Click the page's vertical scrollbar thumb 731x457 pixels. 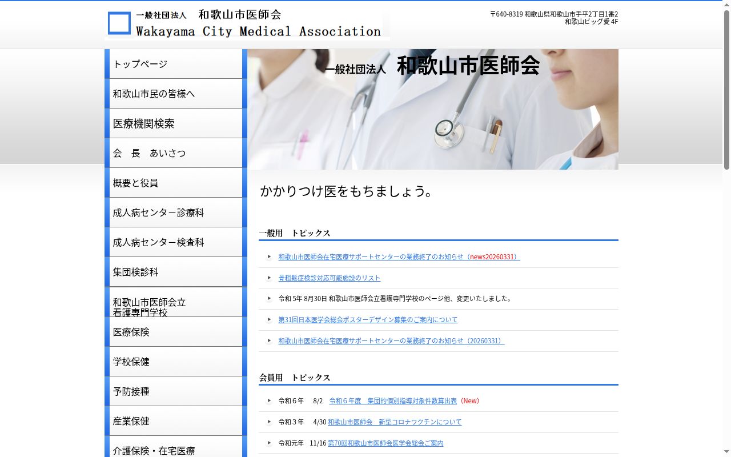(x=726, y=90)
